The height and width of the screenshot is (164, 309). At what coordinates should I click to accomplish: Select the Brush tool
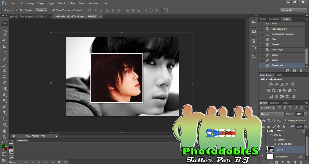(4, 65)
